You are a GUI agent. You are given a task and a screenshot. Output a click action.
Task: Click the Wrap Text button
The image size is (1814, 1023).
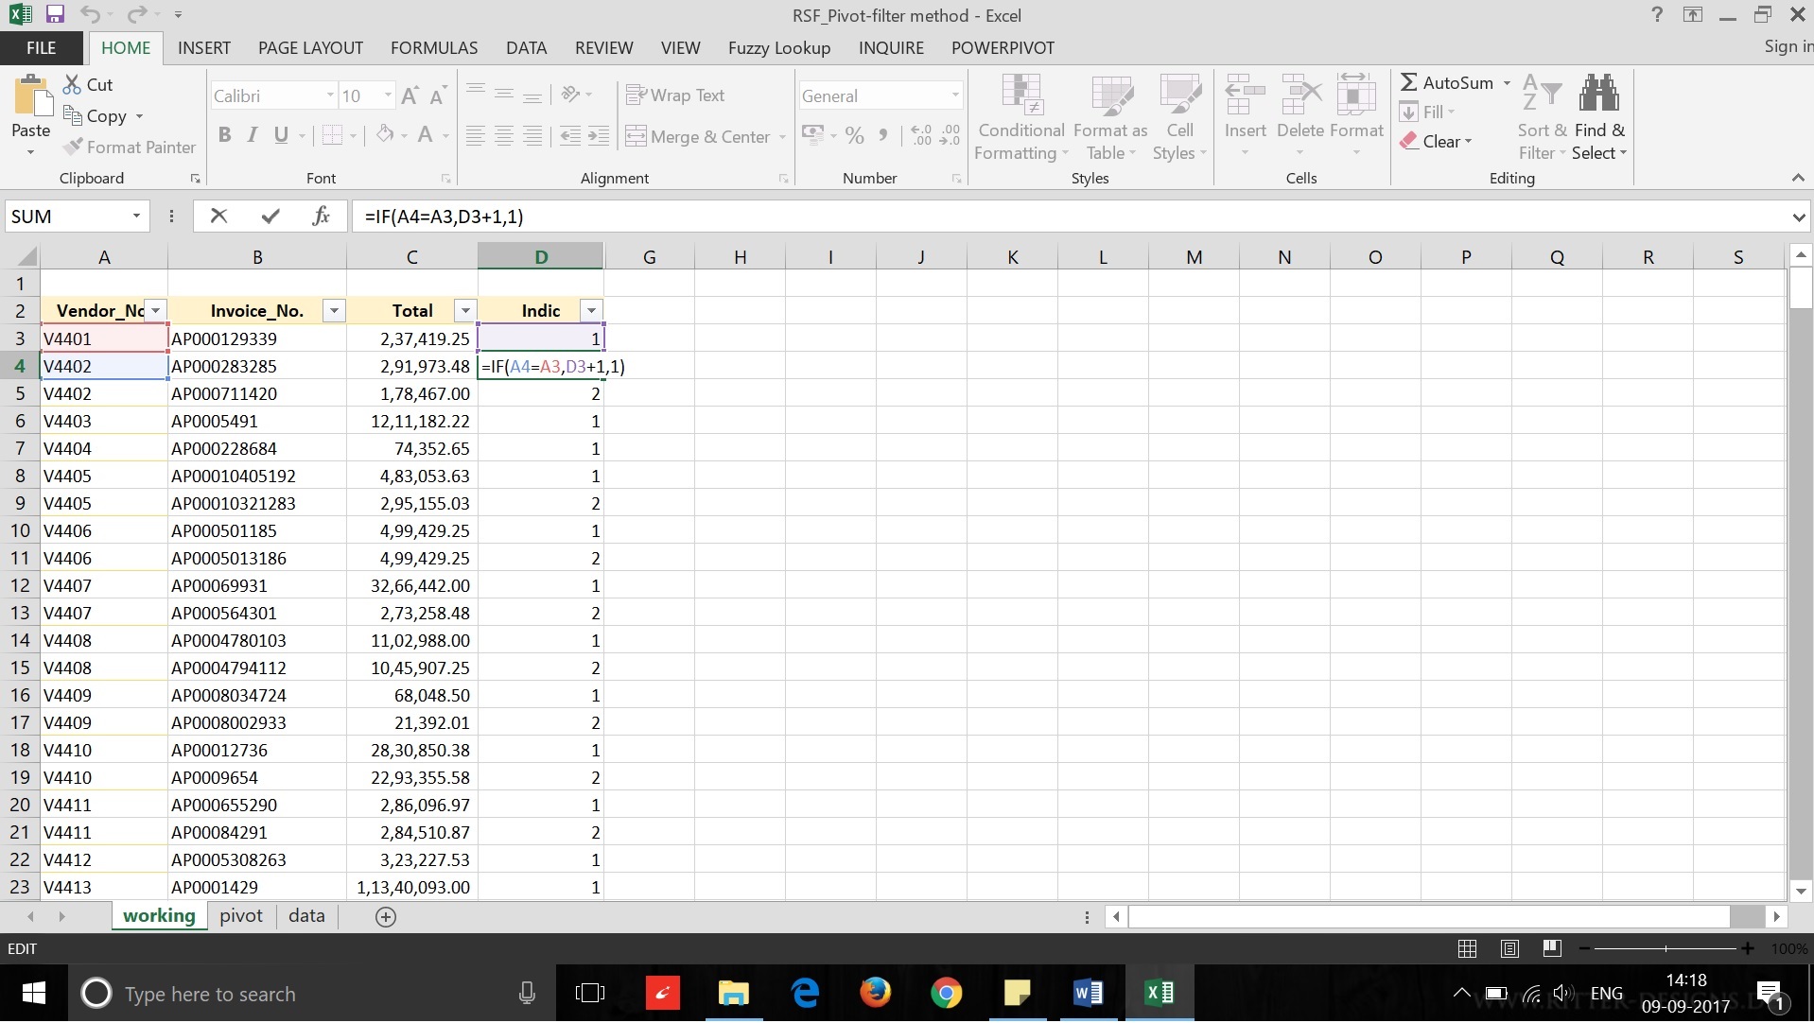click(675, 95)
